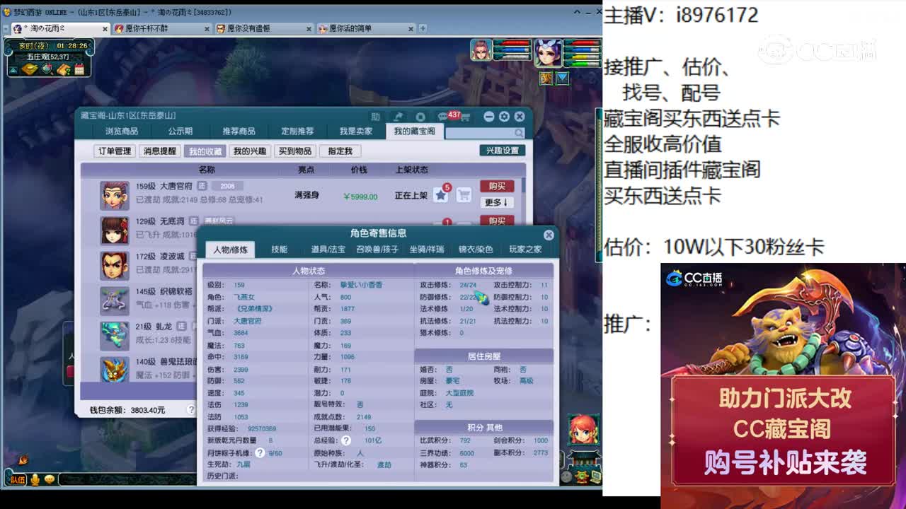Open the emoji bubble icon beside the microphone
906x509 pixels.
point(49,479)
